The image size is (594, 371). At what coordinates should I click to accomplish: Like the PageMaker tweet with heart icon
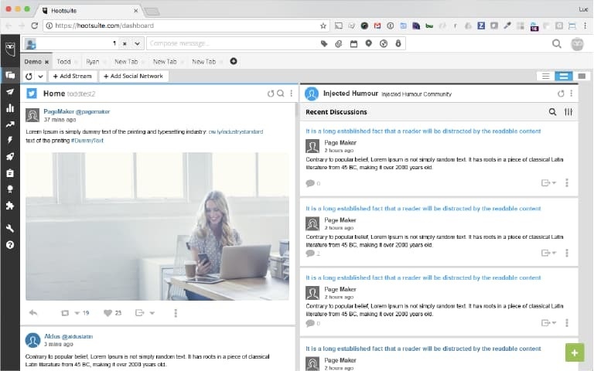(x=107, y=313)
